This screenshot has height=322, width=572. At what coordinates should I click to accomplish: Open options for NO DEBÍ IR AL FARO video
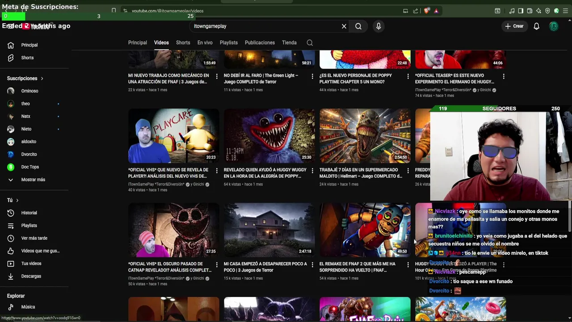coord(312,76)
